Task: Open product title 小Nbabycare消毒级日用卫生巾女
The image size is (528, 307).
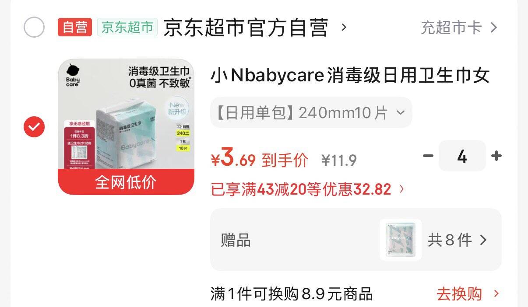Action: (350, 76)
